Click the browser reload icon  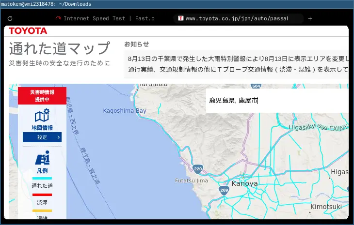10,19
